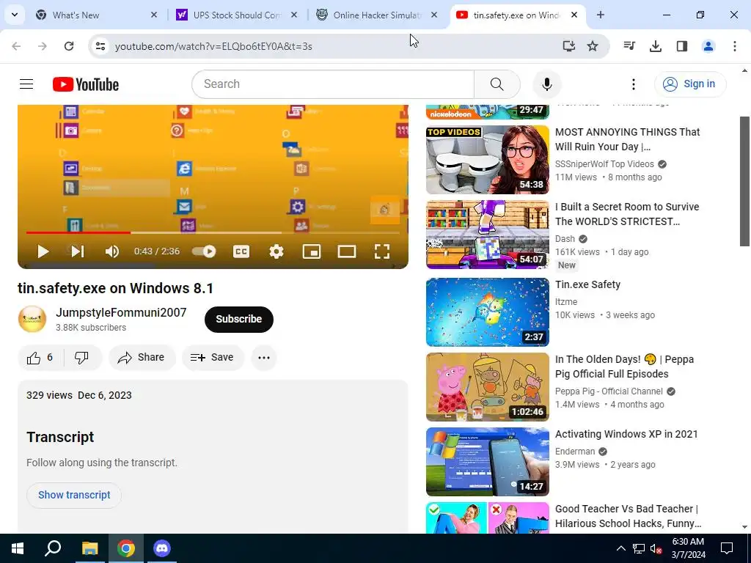
Task: Open Discord from the taskbar
Action: click(x=162, y=548)
